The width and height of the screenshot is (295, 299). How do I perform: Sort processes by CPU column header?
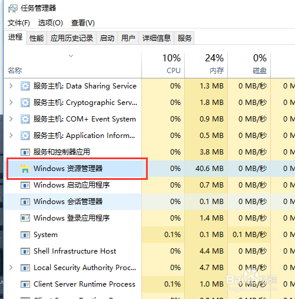point(163,65)
